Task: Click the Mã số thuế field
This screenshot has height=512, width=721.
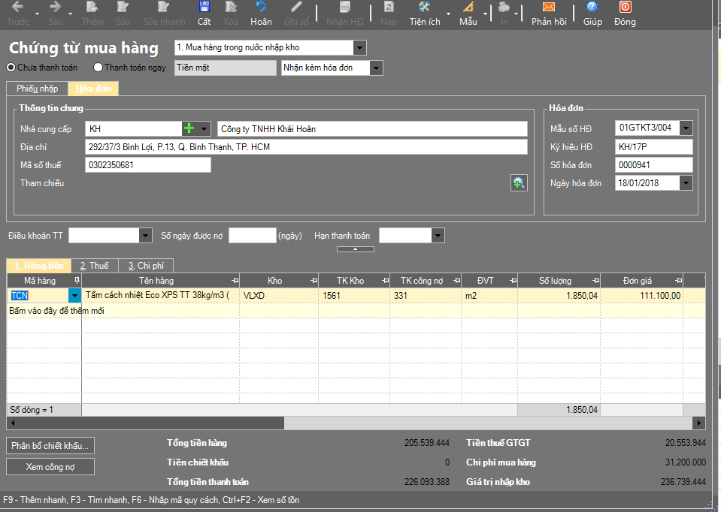Action: click(148, 165)
